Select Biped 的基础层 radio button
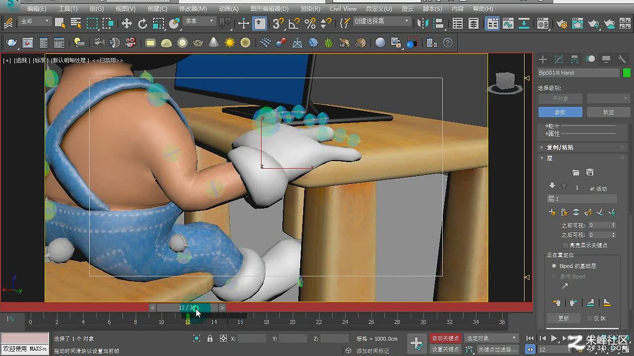This screenshot has height=356, width=634. [554, 266]
